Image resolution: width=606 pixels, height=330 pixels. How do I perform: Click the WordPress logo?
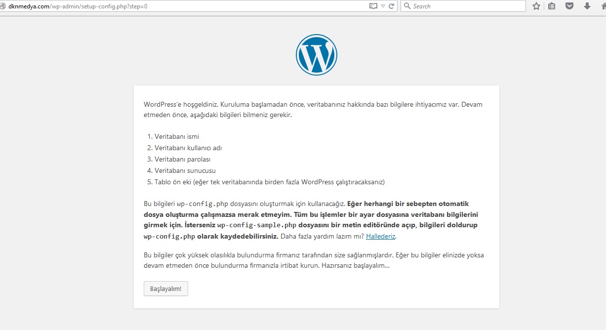(x=317, y=55)
